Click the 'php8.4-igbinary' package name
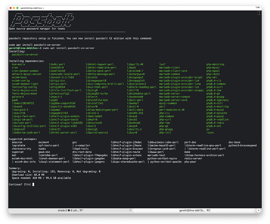 (x=218, y=100)
